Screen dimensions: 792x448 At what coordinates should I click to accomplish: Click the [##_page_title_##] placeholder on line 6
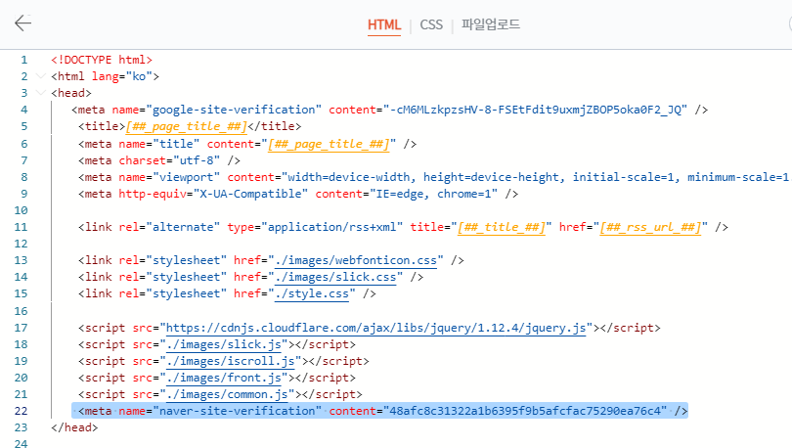pyautogui.click(x=329, y=144)
